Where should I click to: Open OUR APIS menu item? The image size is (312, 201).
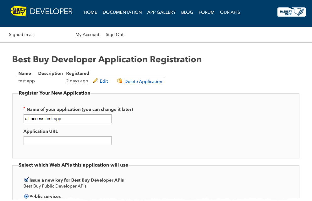point(230,12)
